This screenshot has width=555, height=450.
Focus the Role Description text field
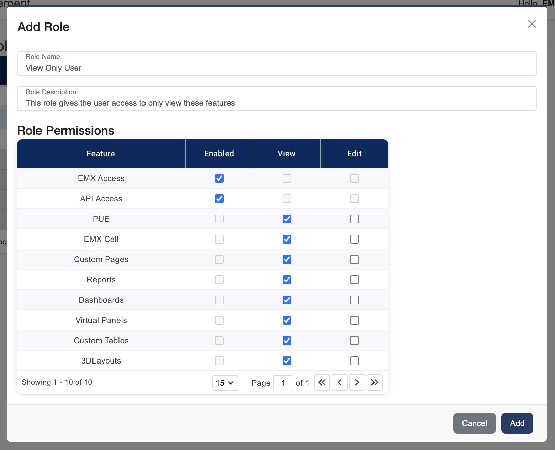pyautogui.click(x=276, y=103)
